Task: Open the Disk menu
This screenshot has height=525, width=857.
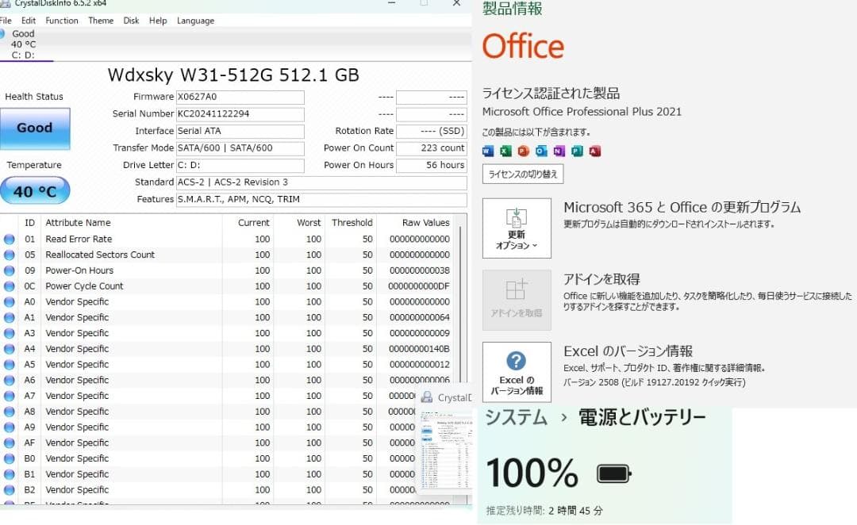Action: pyautogui.click(x=131, y=21)
